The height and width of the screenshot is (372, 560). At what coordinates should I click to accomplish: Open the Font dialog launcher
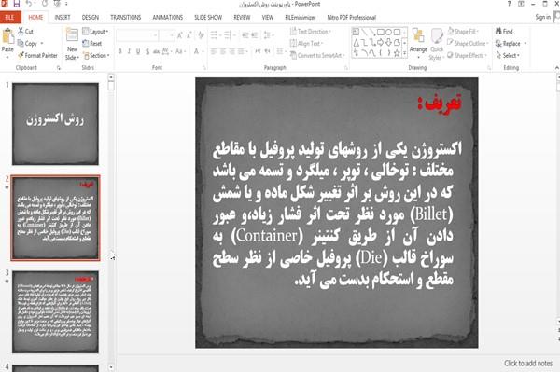[204, 67]
